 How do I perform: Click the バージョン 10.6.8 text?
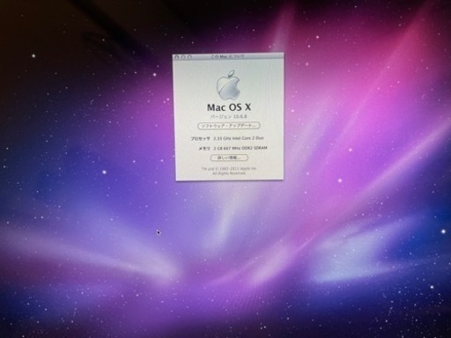coord(229,116)
